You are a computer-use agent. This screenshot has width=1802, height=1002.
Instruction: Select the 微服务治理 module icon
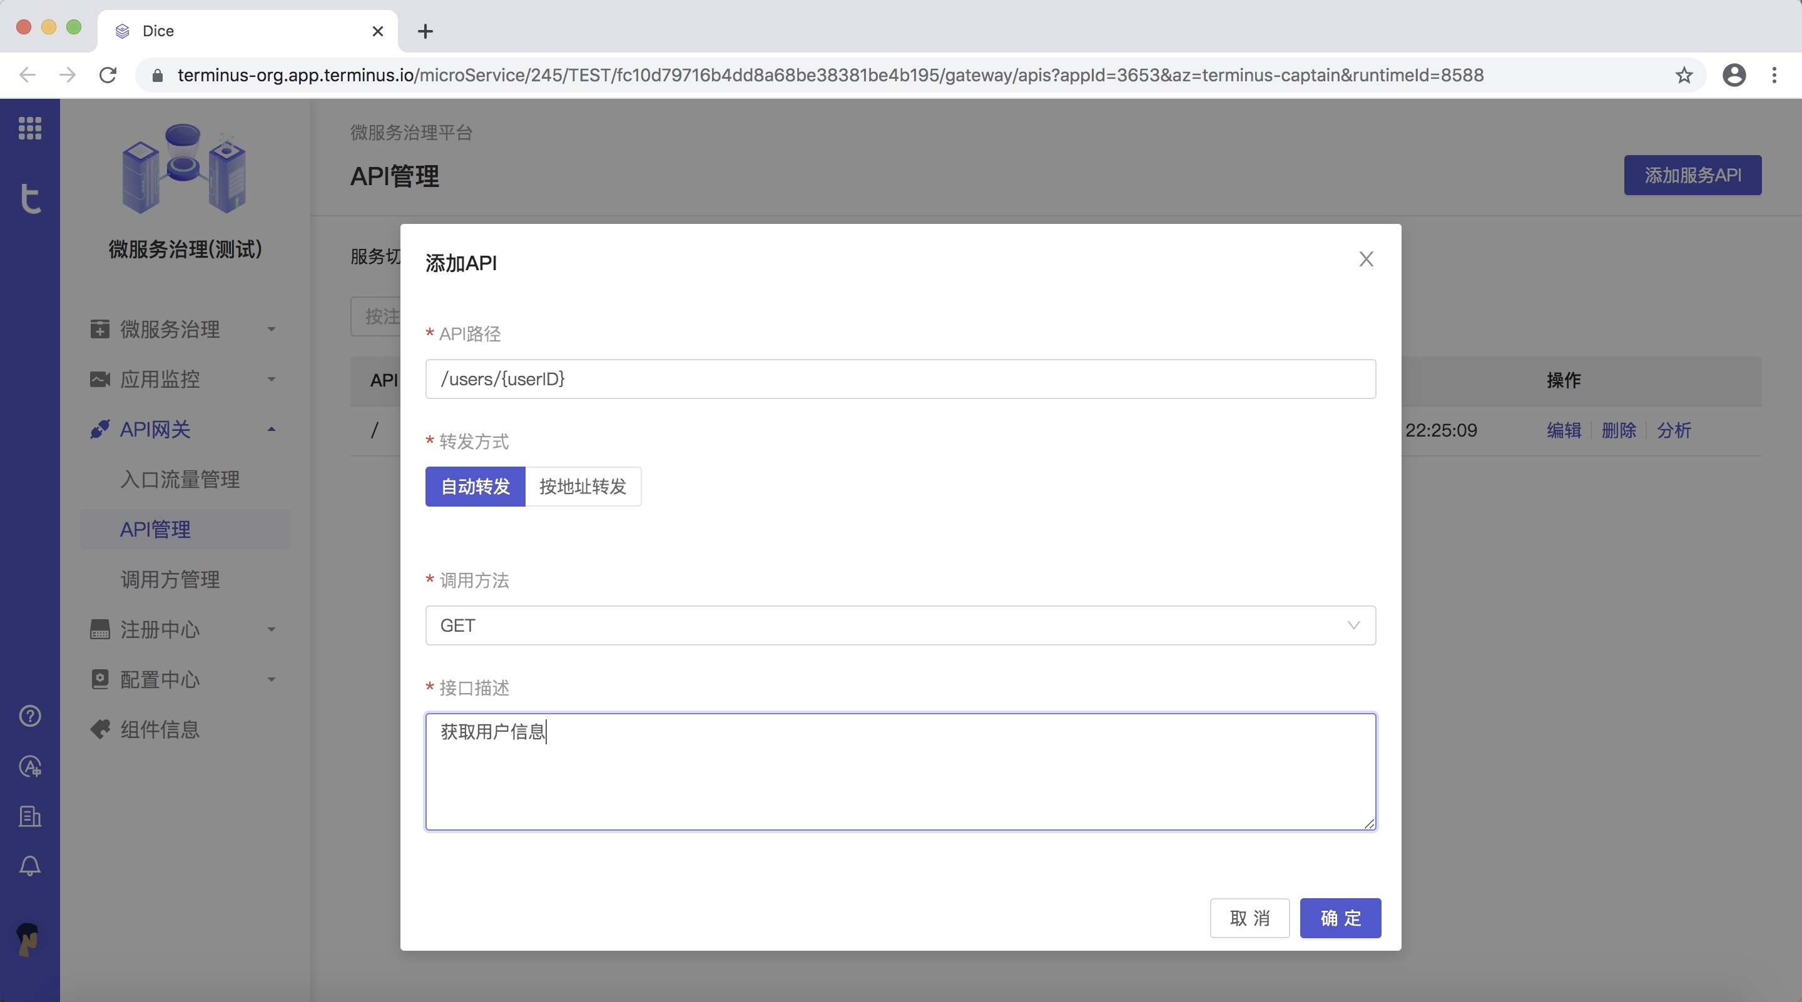[99, 328]
